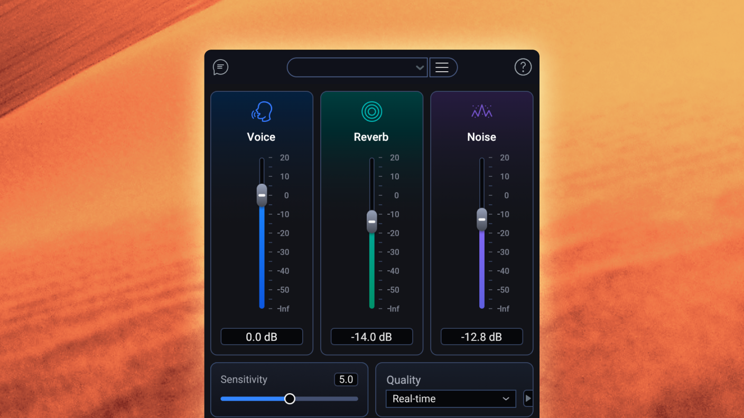The image size is (744, 418).
Task: Click the Reverb fader handle
Action: 371,222
